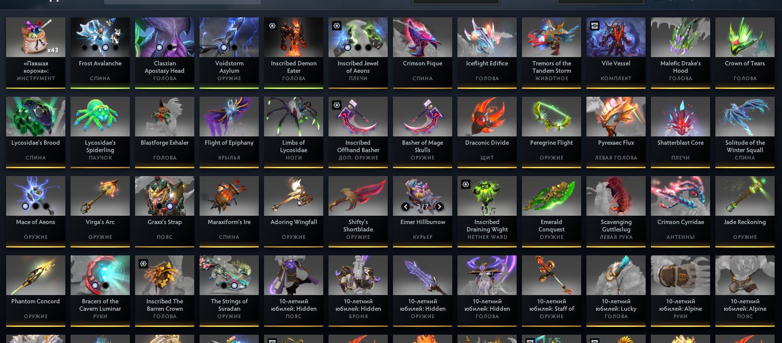Show the previous Eimer Hillburrow style

click(x=406, y=207)
